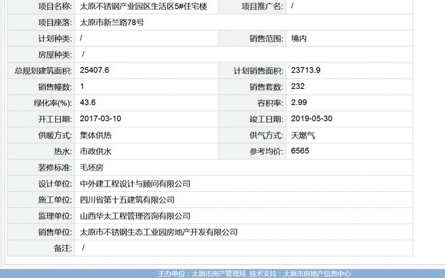Click the 施工单位 label
This screenshot has width=445, height=278.
coord(55,200)
